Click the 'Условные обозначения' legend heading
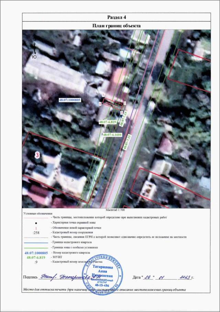The height and width of the screenshot is (312, 220). (37, 214)
